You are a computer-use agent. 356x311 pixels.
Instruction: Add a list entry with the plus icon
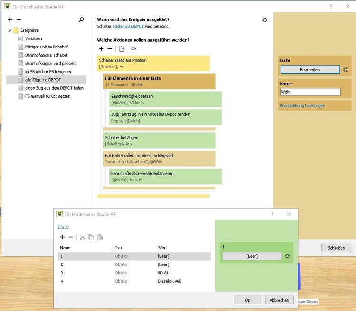(62, 237)
